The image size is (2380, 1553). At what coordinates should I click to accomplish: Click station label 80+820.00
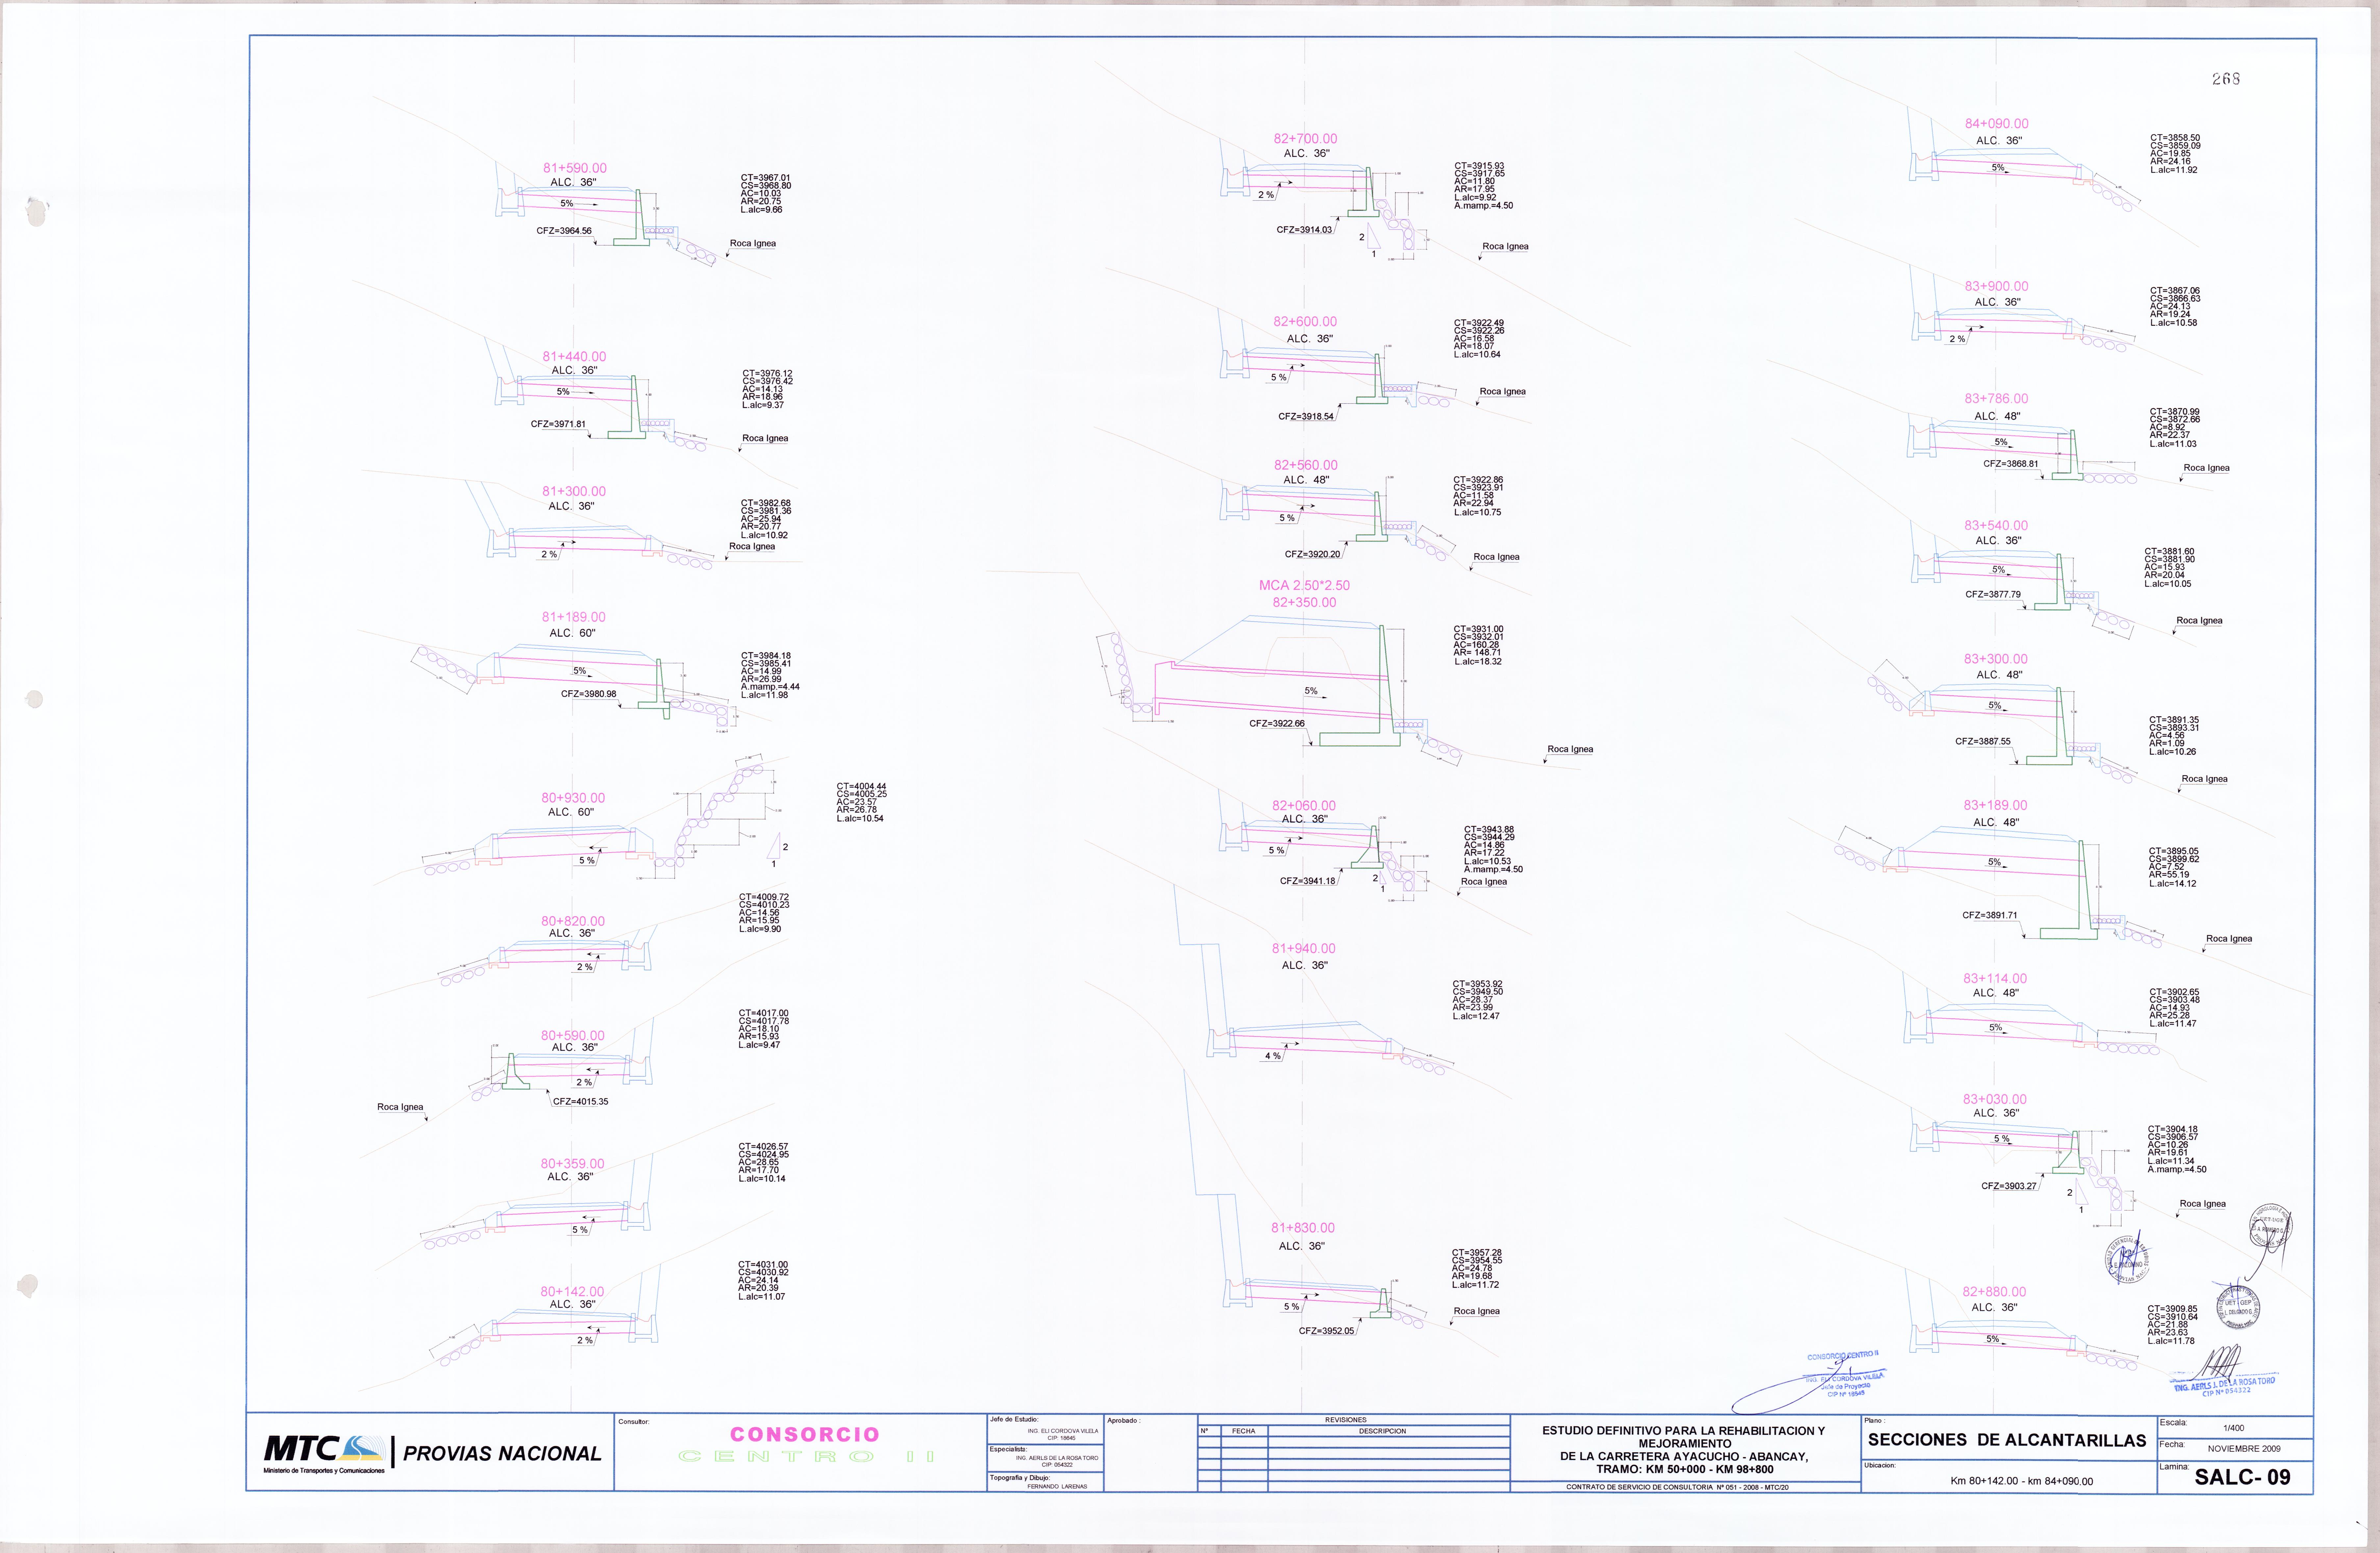(573, 921)
